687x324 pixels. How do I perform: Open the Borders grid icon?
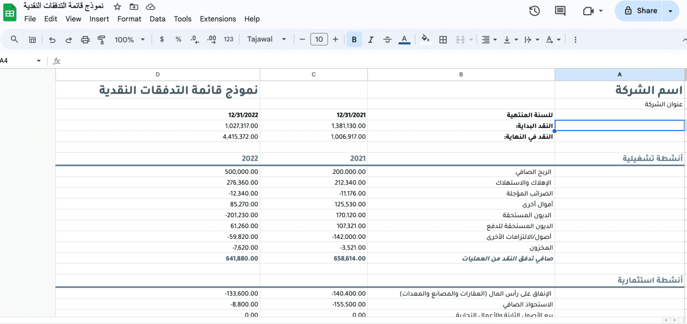[x=443, y=40]
